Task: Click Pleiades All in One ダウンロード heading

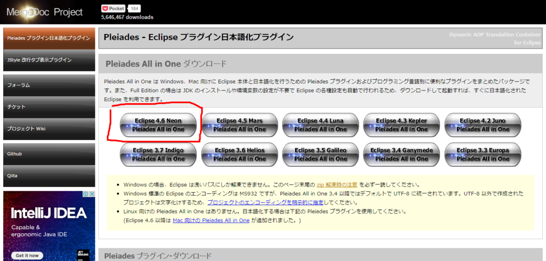Action: pos(166,64)
